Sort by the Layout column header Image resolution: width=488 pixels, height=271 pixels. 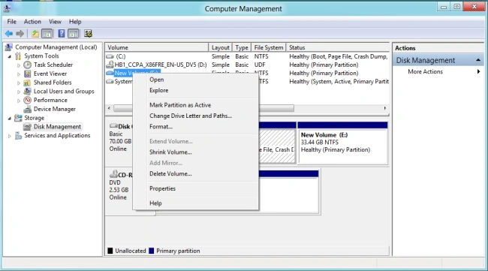(220, 47)
